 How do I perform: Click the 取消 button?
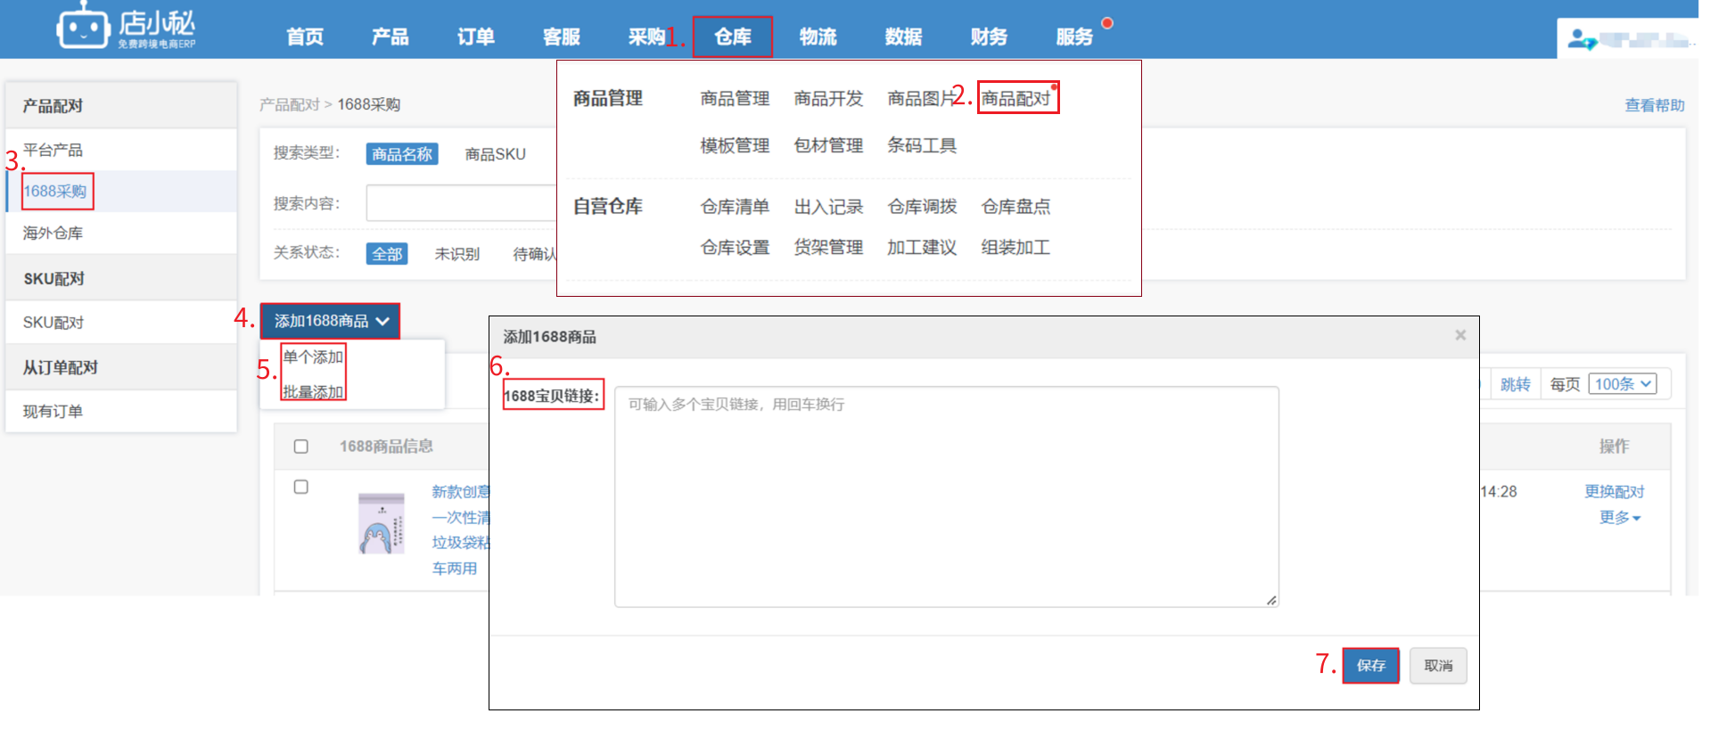pyautogui.click(x=1438, y=666)
